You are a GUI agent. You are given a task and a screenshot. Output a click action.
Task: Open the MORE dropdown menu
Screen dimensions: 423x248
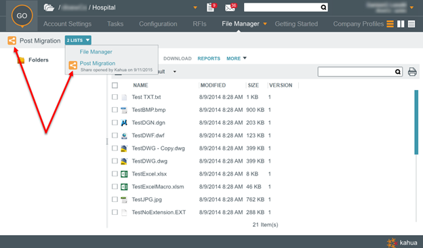237,58
